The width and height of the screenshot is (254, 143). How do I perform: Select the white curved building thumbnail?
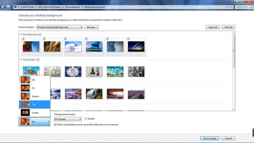pos(73,46)
